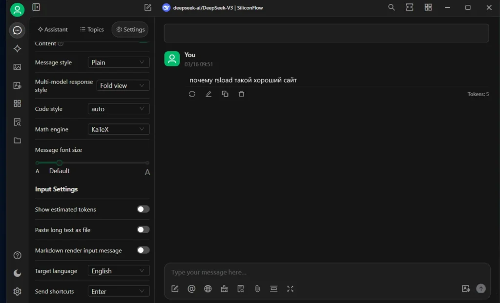Enable Show estimated tokens switch
The width and height of the screenshot is (500, 303).
(x=143, y=209)
